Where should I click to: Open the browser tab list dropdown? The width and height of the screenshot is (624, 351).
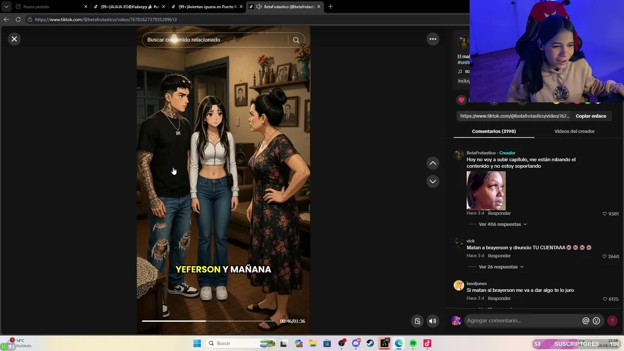coord(6,7)
